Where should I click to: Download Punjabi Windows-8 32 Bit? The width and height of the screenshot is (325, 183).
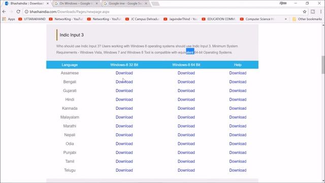tap(124, 152)
